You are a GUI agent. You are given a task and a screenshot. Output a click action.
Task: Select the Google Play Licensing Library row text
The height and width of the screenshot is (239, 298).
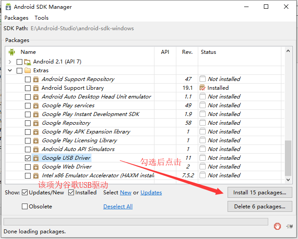click(80, 141)
